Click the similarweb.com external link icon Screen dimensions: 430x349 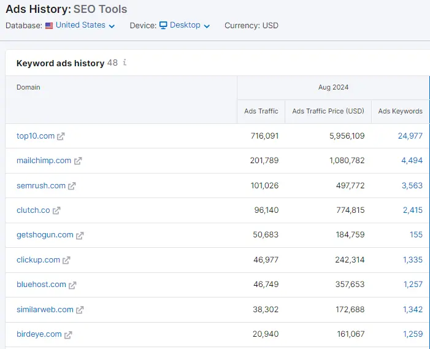pyautogui.click(x=80, y=310)
